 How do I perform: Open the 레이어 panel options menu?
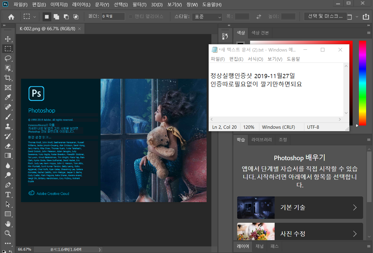pos(369,246)
